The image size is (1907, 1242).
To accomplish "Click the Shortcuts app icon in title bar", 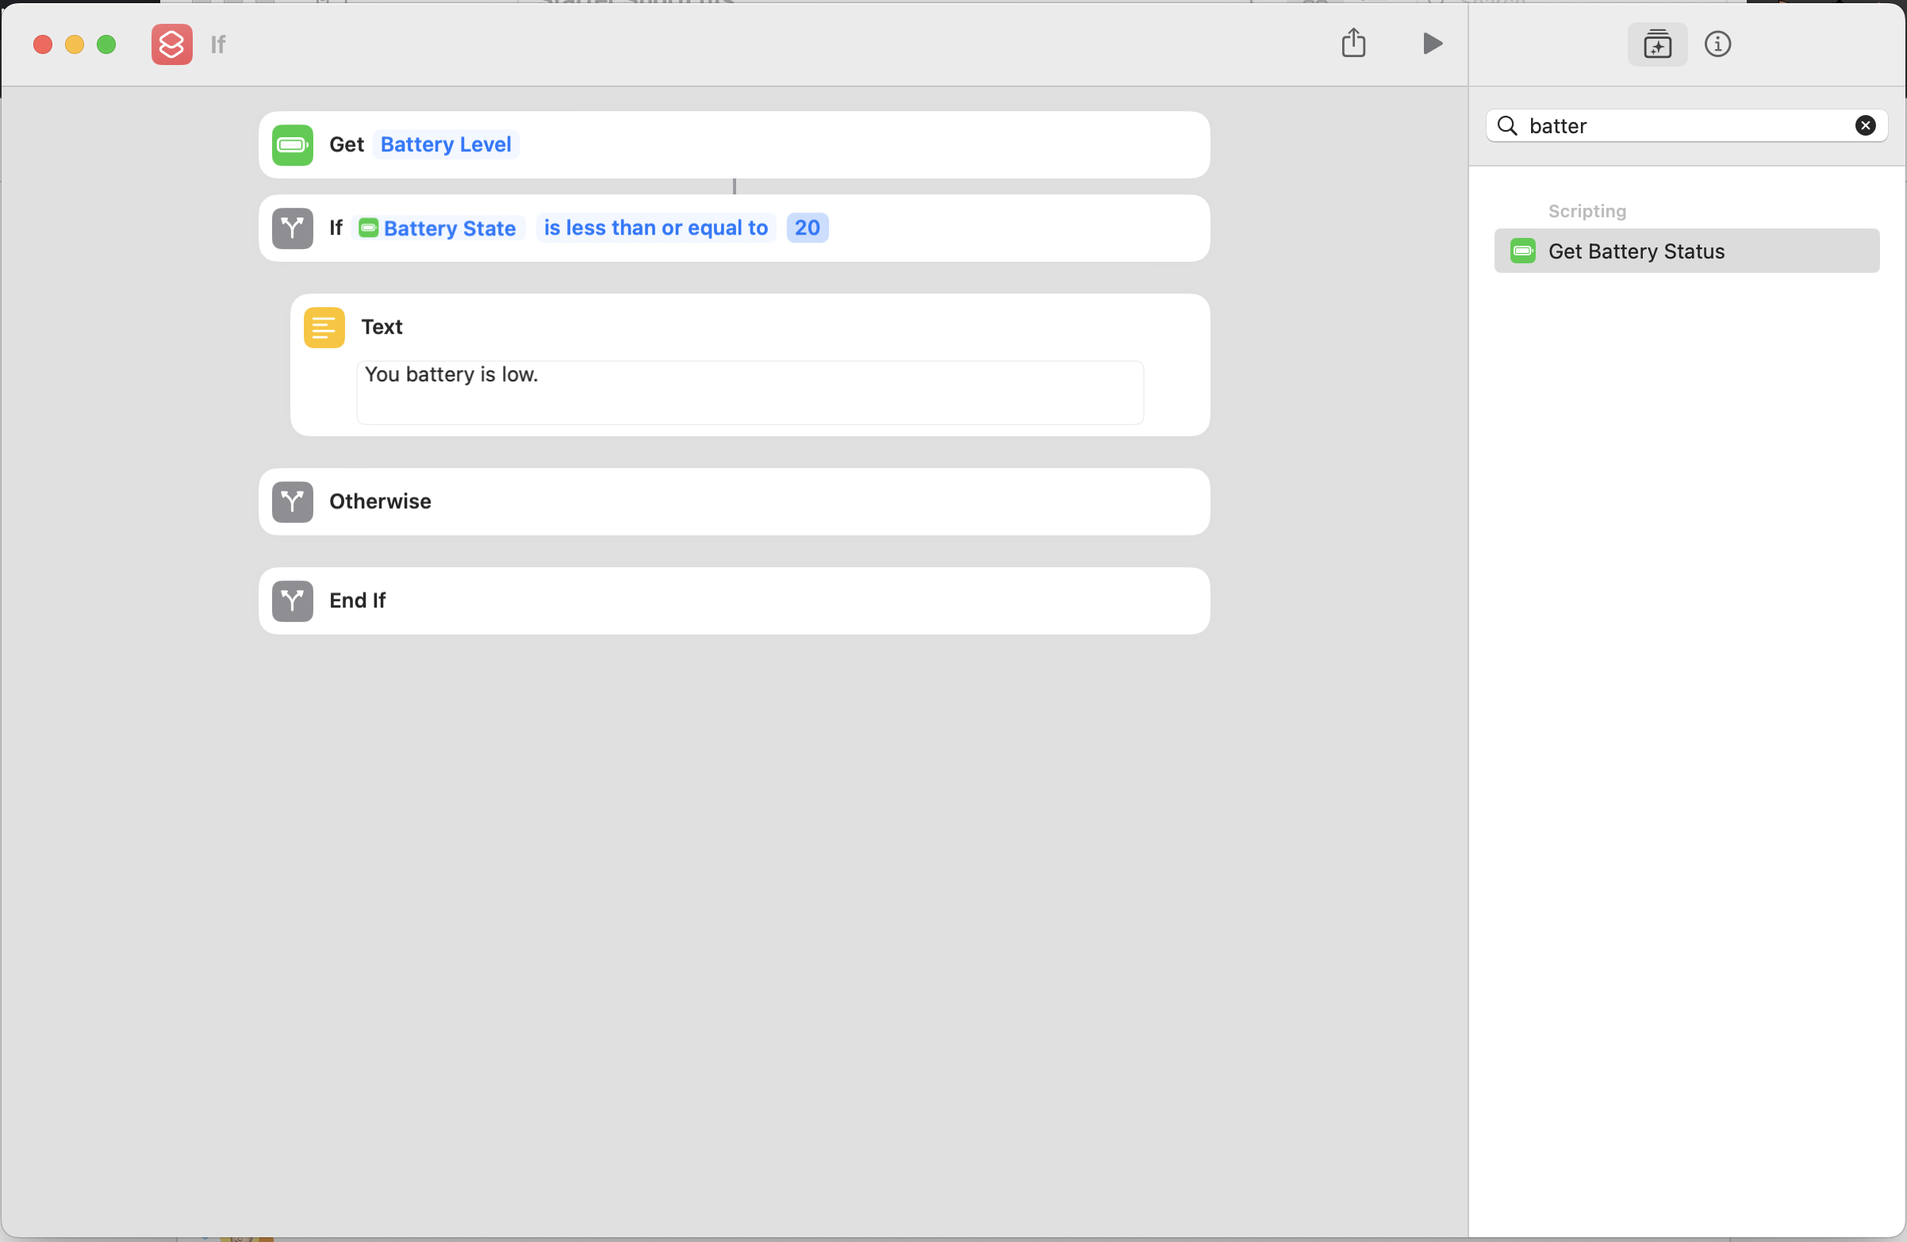I will (x=171, y=44).
